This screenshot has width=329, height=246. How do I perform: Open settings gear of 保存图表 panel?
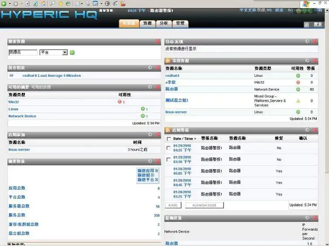(x=150, y=68)
